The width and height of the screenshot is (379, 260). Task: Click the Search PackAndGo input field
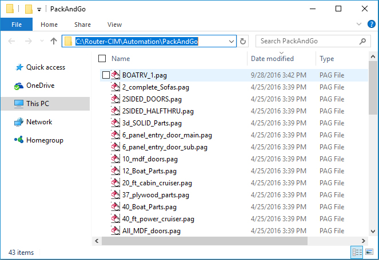click(x=306, y=41)
